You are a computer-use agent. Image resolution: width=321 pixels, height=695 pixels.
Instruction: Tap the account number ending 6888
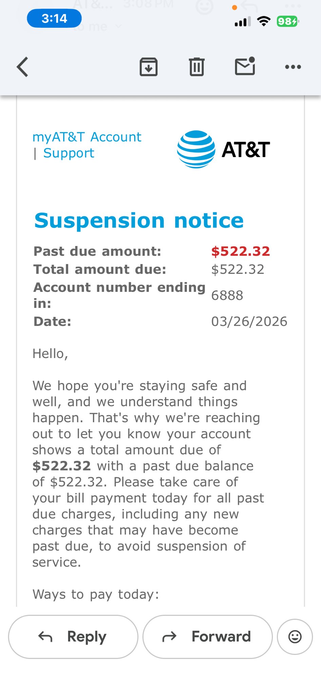coord(227,296)
